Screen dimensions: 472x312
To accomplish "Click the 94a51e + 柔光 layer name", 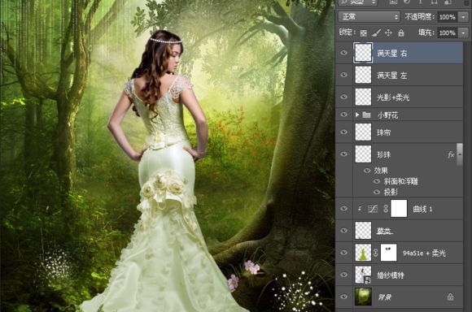I will [x=424, y=253].
